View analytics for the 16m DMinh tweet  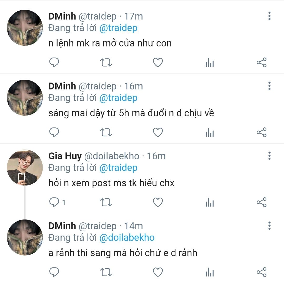point(210,132)
